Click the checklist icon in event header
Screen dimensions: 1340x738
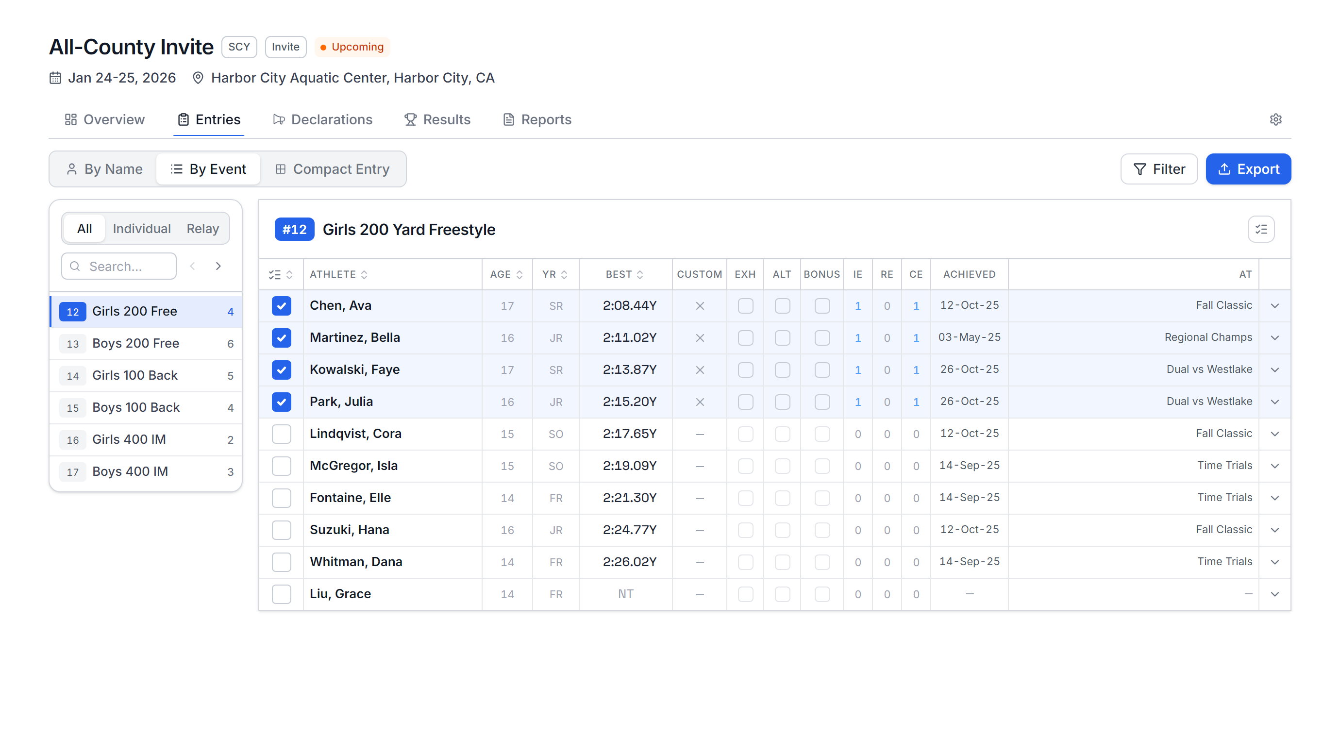1261,229
